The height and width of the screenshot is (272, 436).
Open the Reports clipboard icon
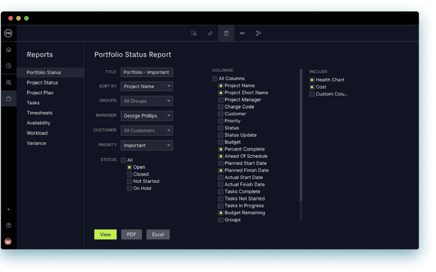226,33
